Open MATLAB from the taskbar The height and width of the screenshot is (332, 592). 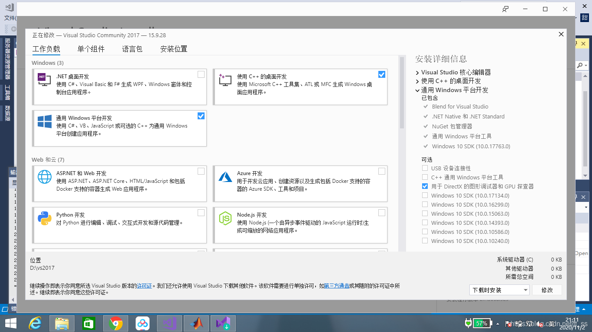click(196, 323)
